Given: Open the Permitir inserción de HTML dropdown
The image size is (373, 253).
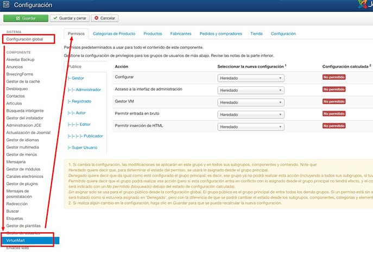Looking at the screenshot, I should click(251, 126).
